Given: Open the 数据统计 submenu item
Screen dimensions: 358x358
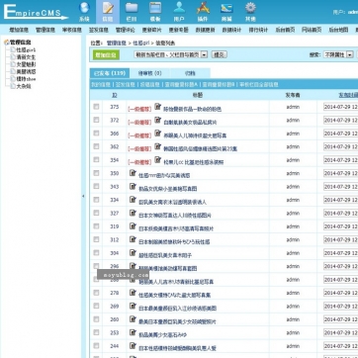Looking at the screenshot, I should pyautogui.click(x=231, y=30).
